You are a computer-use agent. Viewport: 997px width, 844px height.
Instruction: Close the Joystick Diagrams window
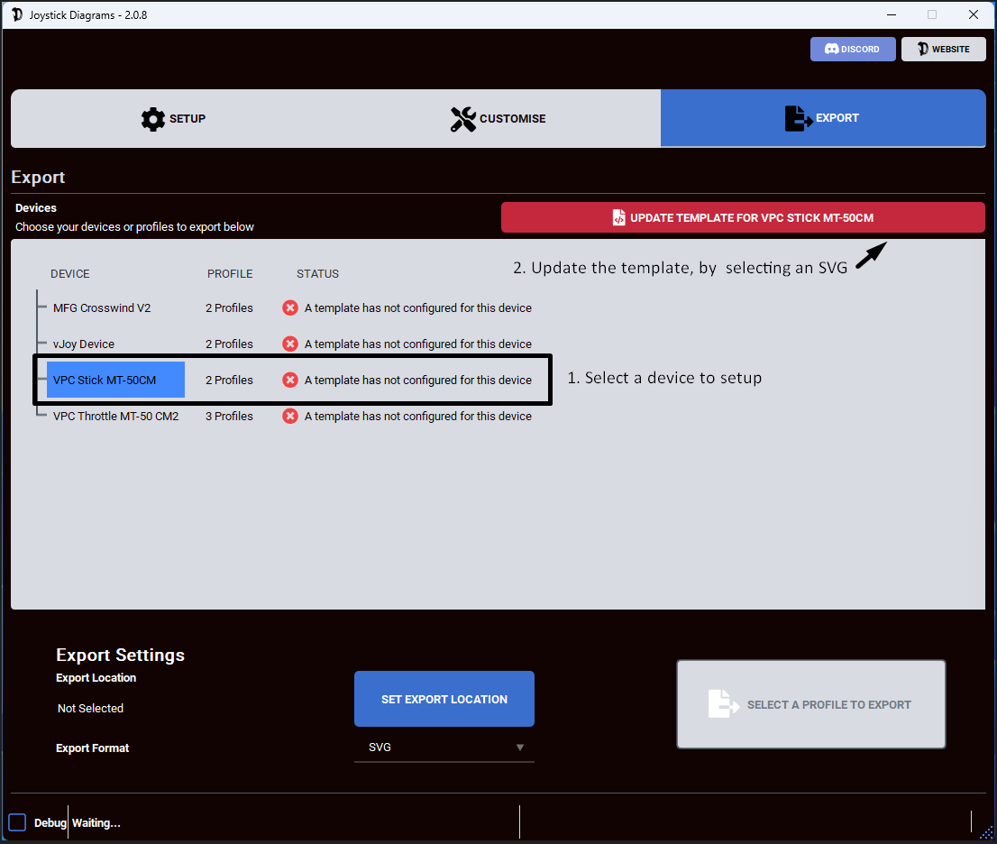coord(973,14)
